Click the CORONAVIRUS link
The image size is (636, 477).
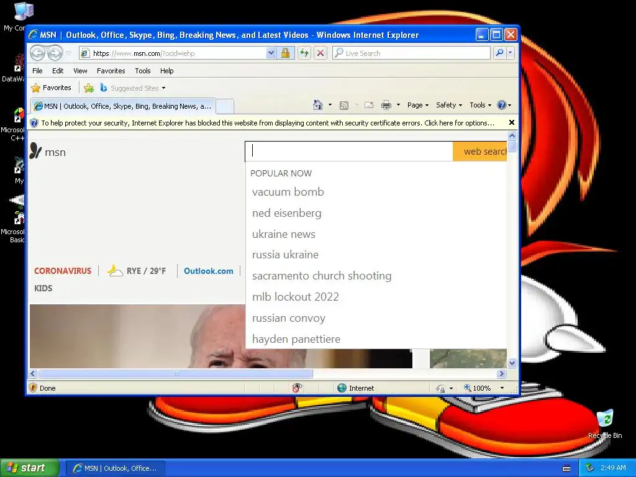63,271
